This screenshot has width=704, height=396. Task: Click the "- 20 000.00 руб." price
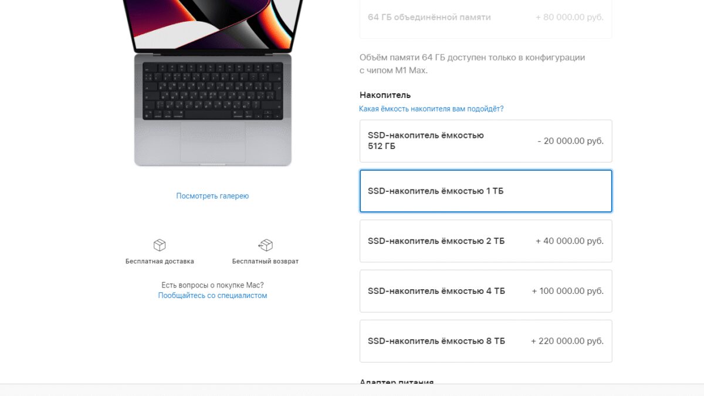(570, 141)
